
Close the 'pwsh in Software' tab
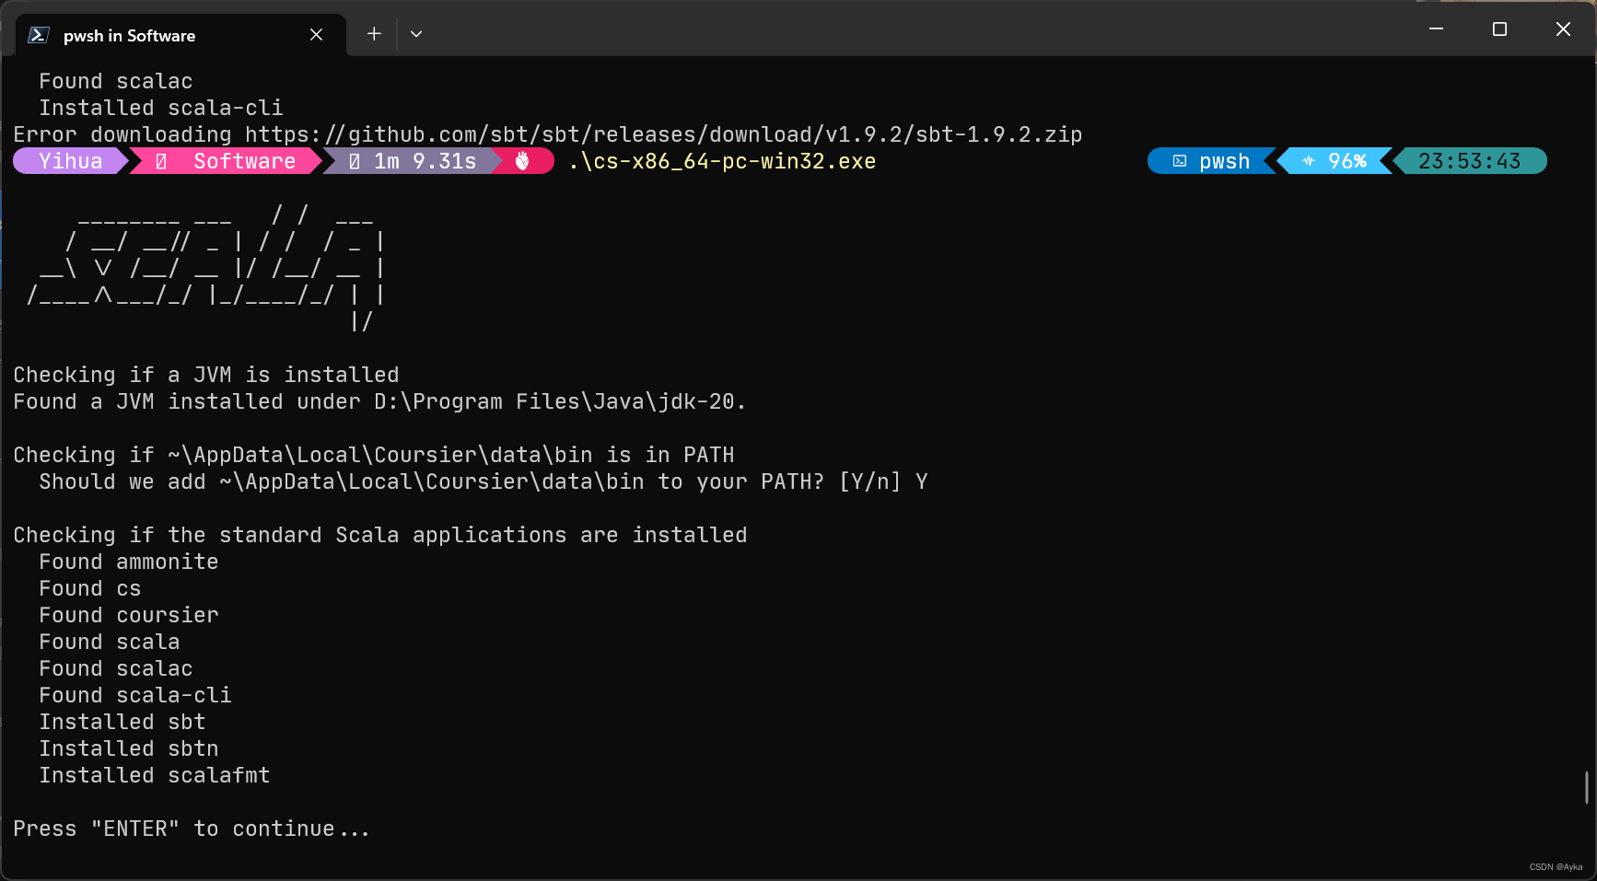click(x=316, y=34)
